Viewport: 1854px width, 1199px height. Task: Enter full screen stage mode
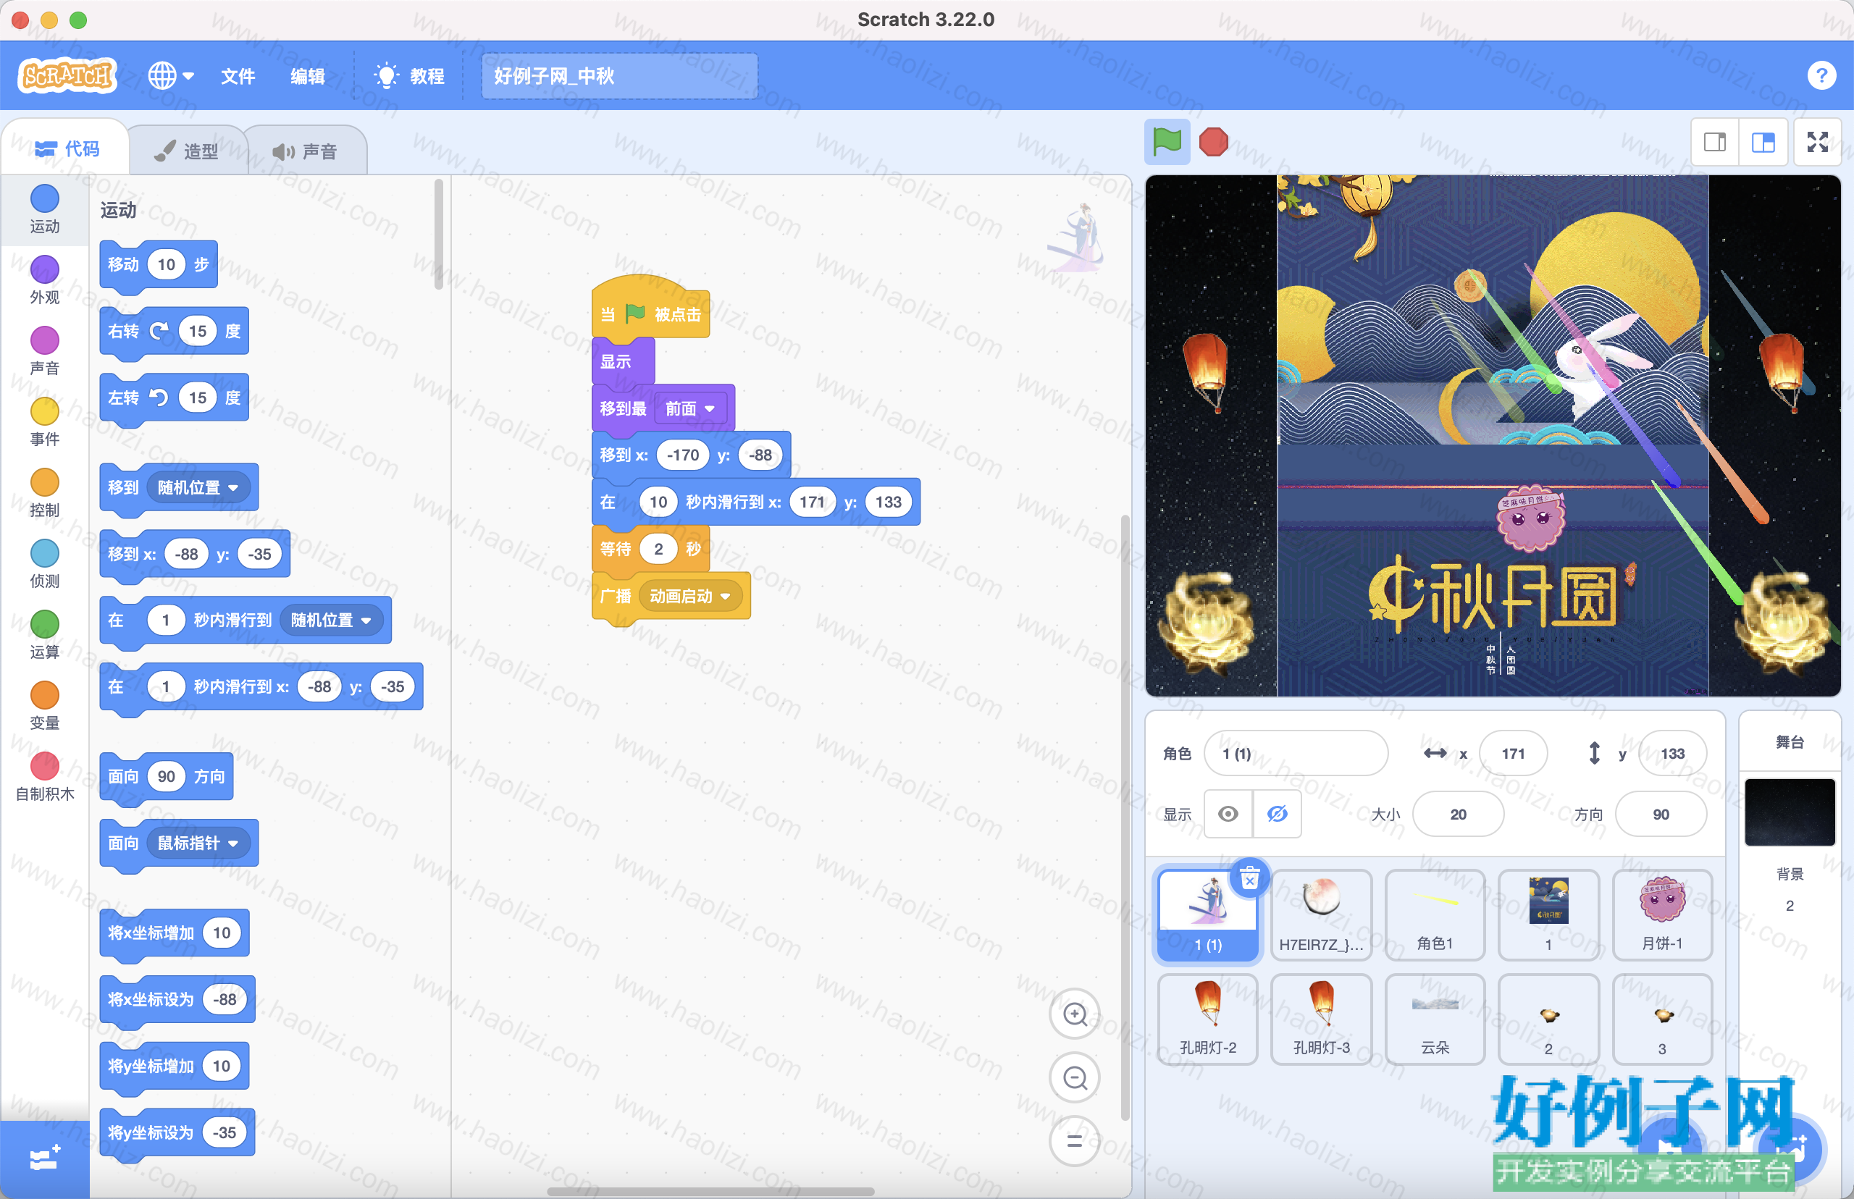1817,142
